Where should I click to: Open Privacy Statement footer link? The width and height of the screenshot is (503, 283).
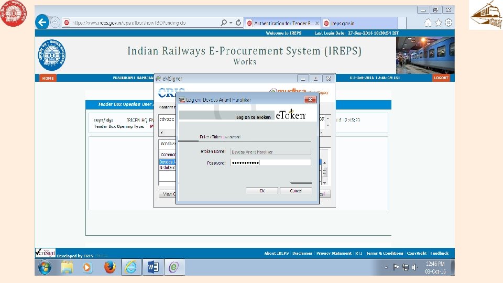point(334,253)
